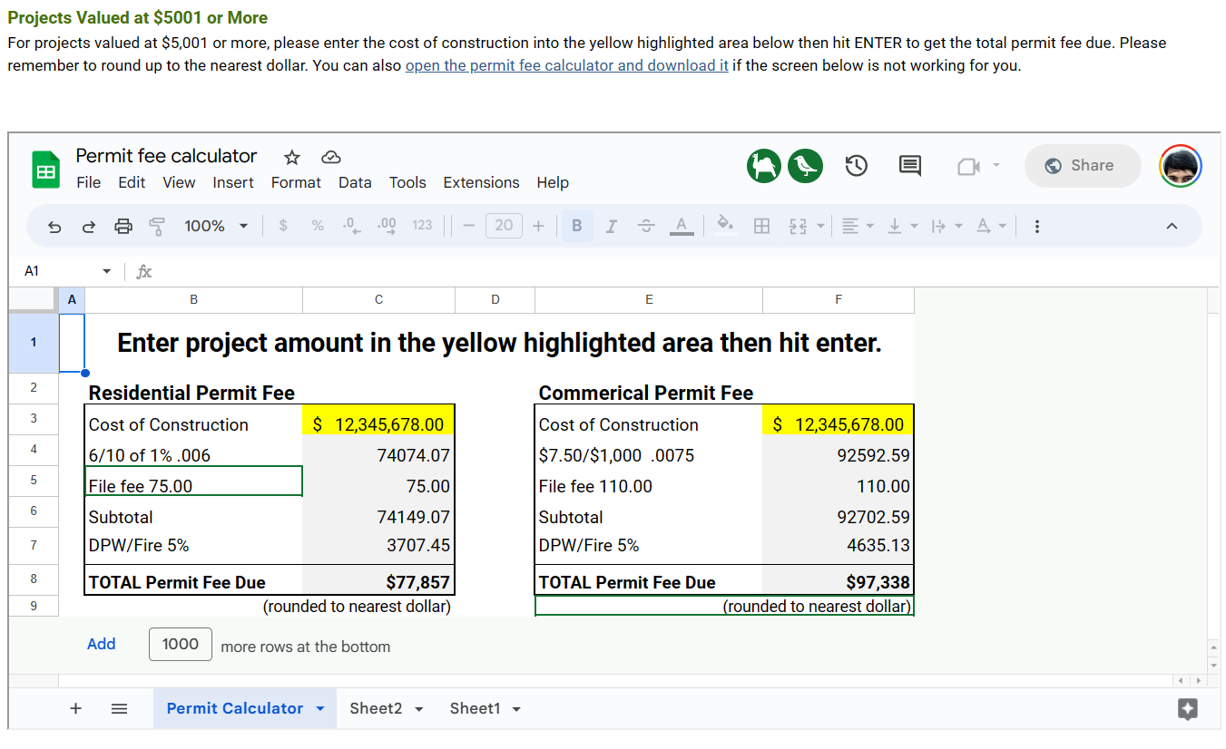Image resolution: width=1226 pixels, height=749 pixels.
Task: Open the permit fee calculator download link
Action: pyautogui.click(x=566, y=66)
